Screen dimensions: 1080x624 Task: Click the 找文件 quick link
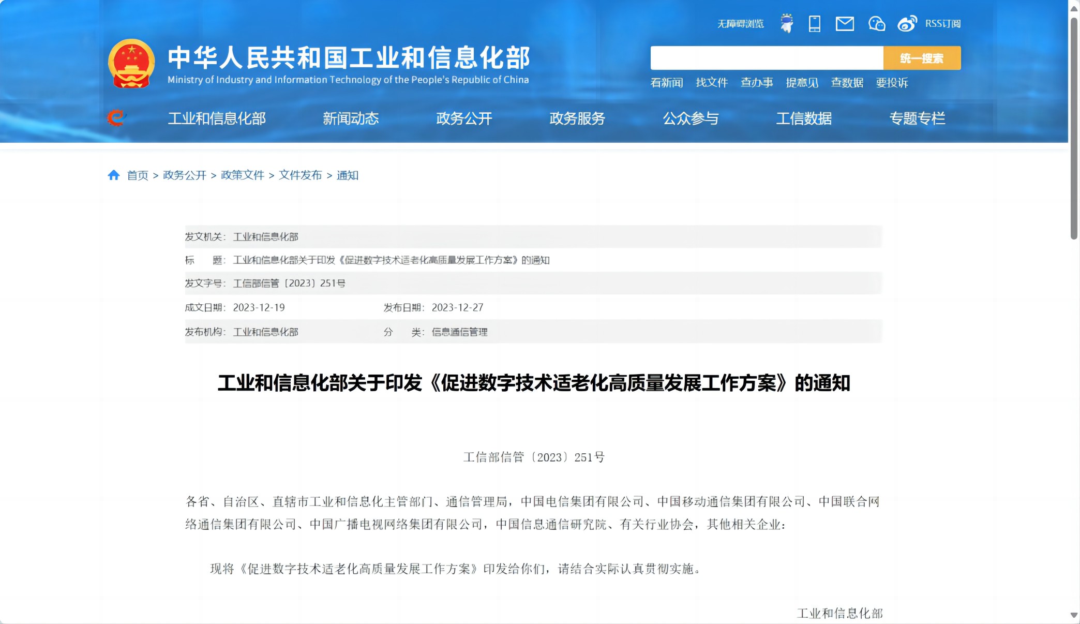[712, 83]
